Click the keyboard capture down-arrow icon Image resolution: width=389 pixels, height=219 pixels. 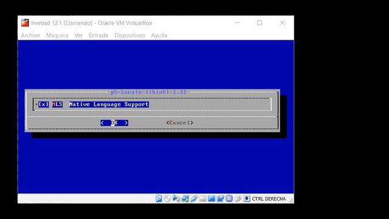coord(247,198)
